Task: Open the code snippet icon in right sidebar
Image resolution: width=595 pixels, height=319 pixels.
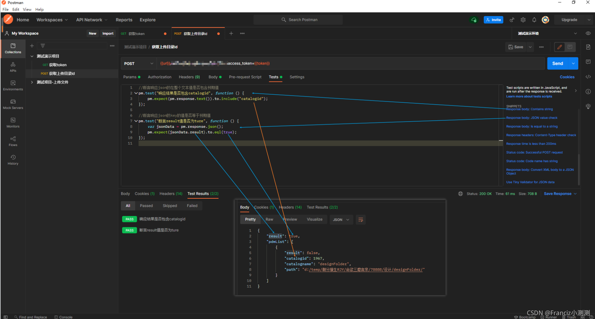Action: [x=588, y=77]
